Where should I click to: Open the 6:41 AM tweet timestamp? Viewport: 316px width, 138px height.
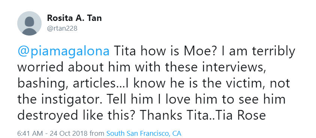click(30, 133)
